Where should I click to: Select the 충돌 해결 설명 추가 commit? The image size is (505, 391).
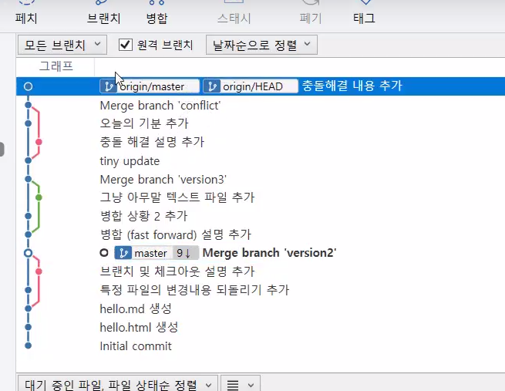coord(152,142)
